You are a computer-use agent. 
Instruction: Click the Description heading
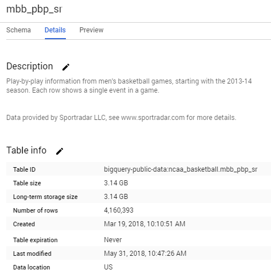point(30,67)
